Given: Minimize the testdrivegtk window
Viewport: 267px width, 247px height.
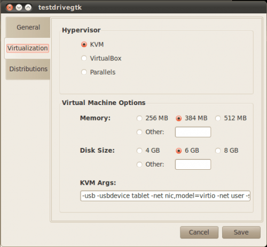Looking at the screenshot, I should 19,8.
